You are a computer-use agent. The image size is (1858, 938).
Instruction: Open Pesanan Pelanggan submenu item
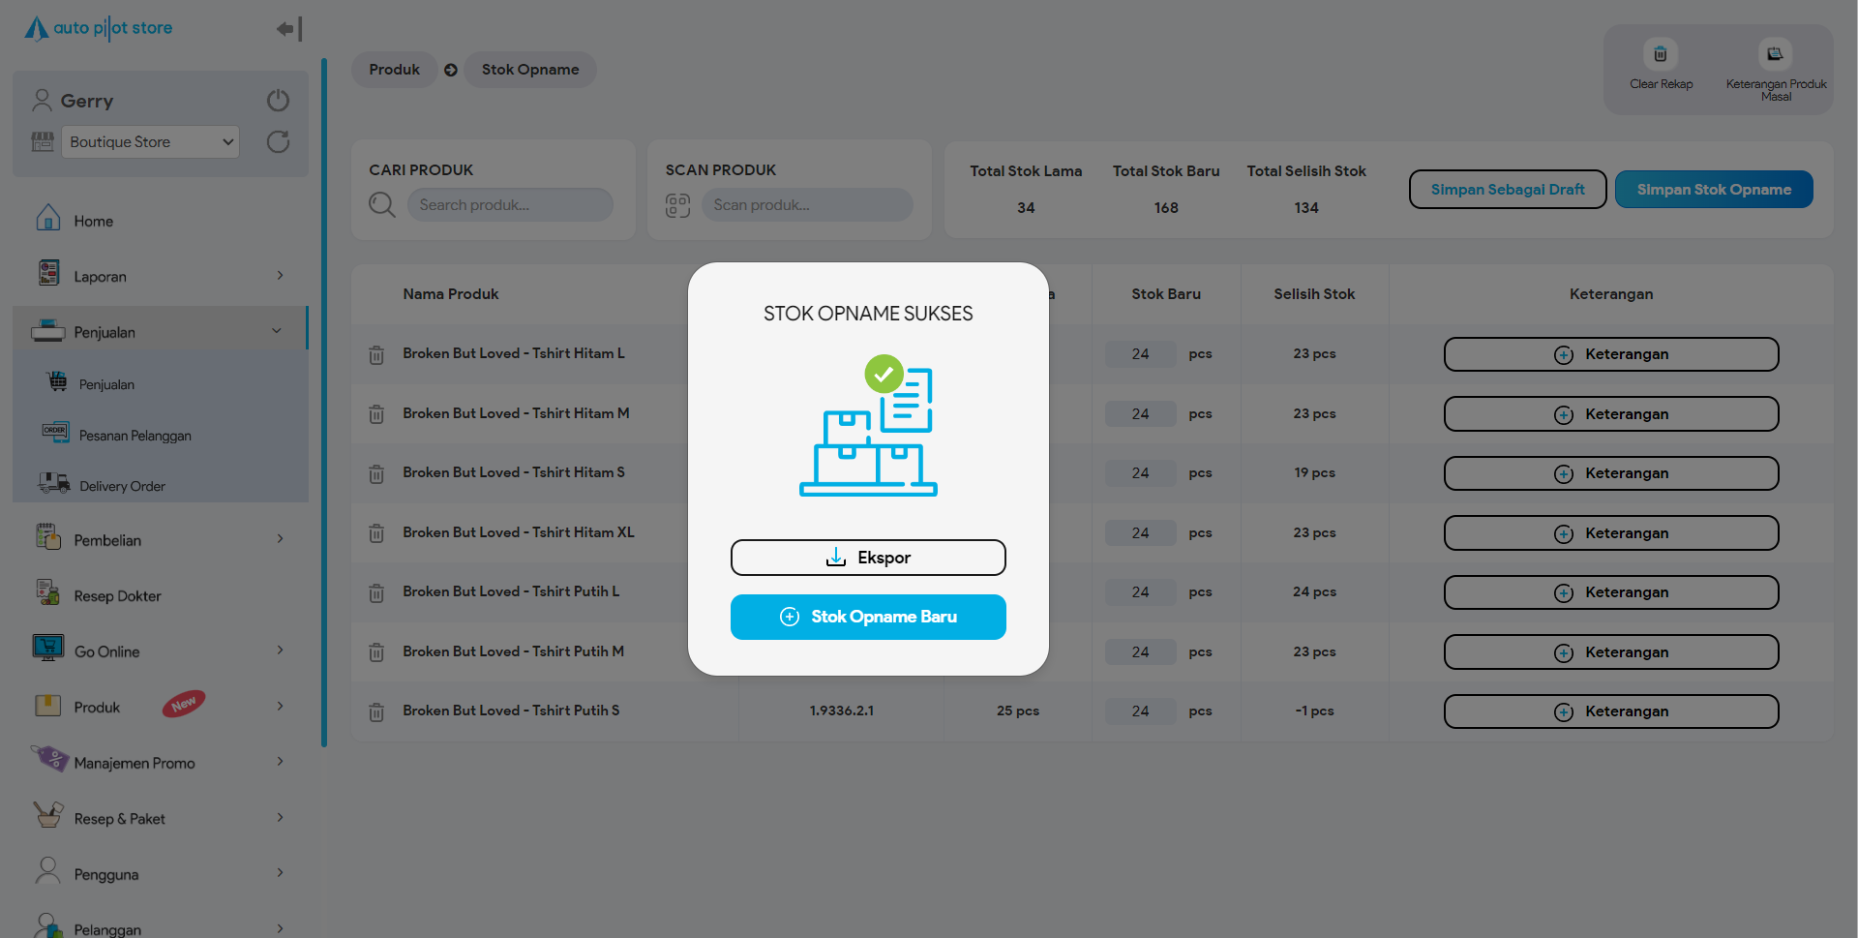tap(135, 436)
